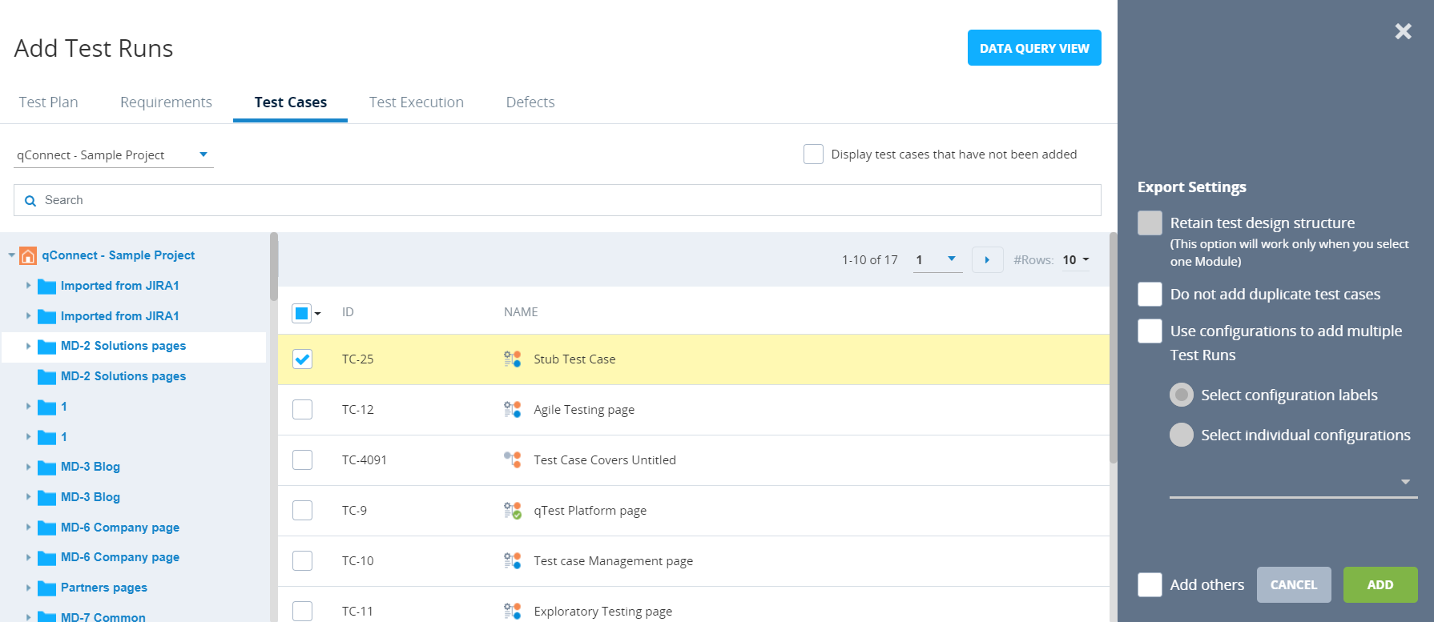Uncheck the TC-25 row checkbox
This screenshot has width=1434, height=622.
tap(302, 359)
